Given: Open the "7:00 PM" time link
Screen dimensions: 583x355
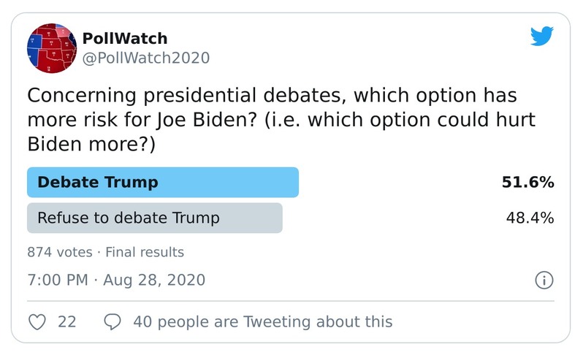Looking at the screenshot, I should (57, 280).
